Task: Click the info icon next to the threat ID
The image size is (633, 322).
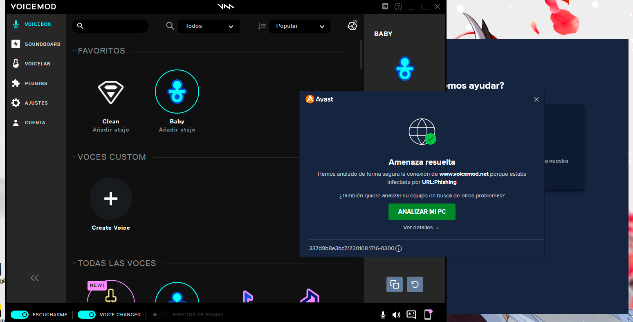Action: 399,248
